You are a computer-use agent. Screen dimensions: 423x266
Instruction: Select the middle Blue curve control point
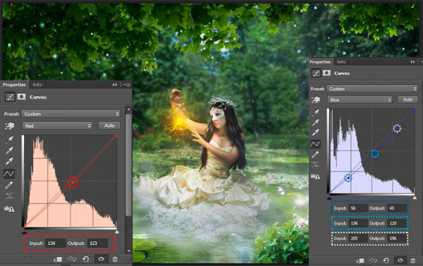pyautogui.click(x=374, y=153)
